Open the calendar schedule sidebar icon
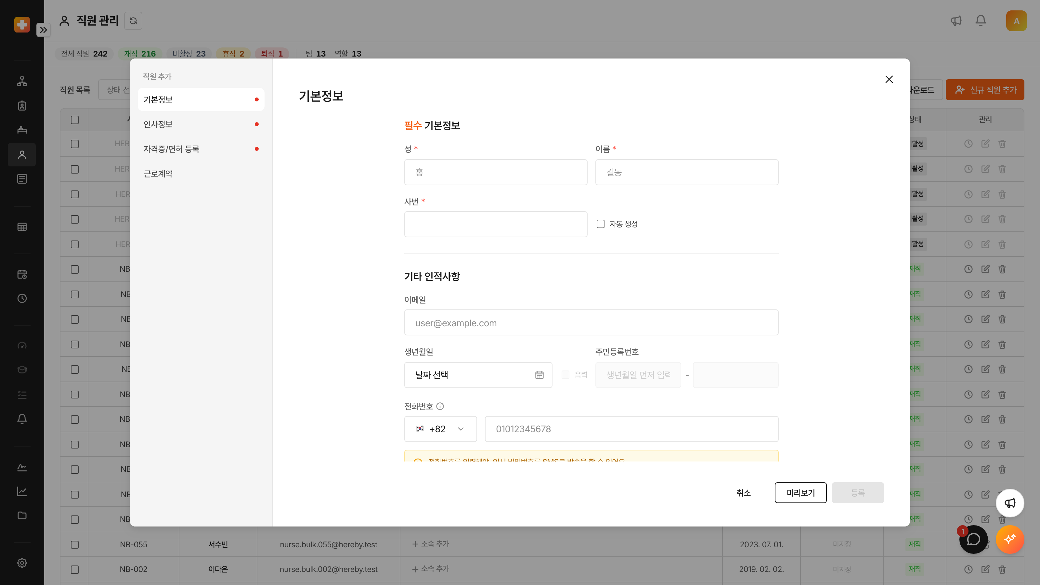 pos(22,275)
